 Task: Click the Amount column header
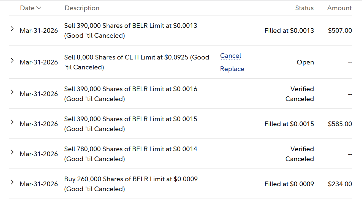tap(339, 8)
